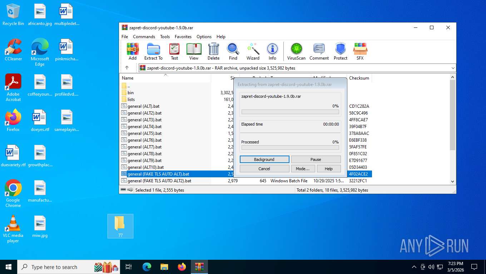Image resolution: width=486 pixels, height=274 pixels.
Task: Go up one folder level arrow
Action: click(127, 68)
